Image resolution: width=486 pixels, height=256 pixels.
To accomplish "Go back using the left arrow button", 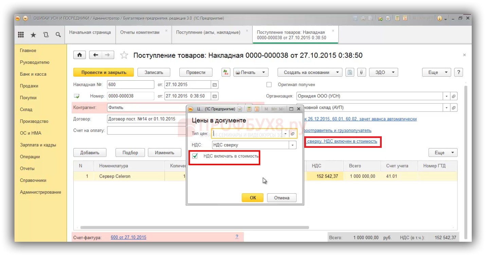I will (95, 55).
